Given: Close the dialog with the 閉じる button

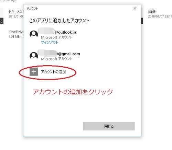Looking at the screenshot, I should [x=109, y=126].
